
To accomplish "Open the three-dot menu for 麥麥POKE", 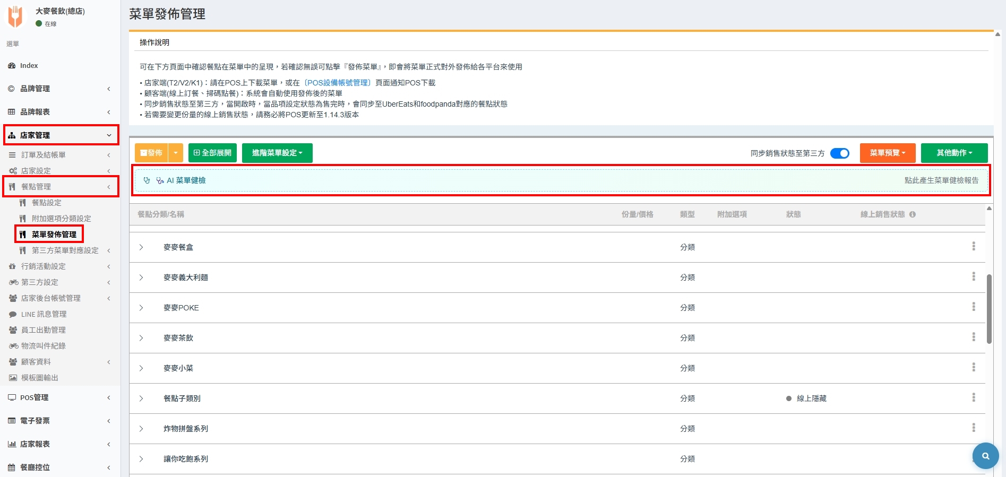I will pyautogui.click(x=974, y=307).
